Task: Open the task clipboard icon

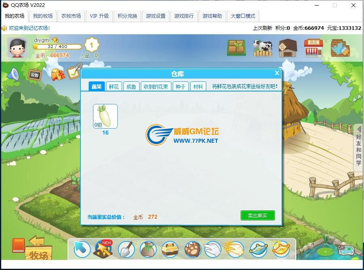Action: (x=74, y=71)
